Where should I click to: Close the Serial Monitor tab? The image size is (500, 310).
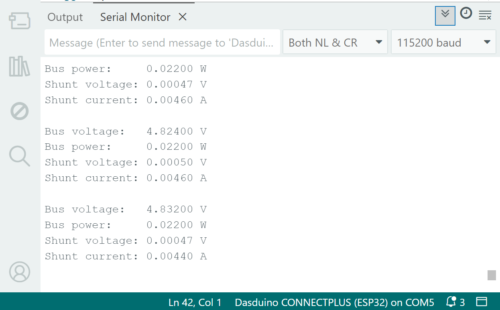click(x=183, y=17)
